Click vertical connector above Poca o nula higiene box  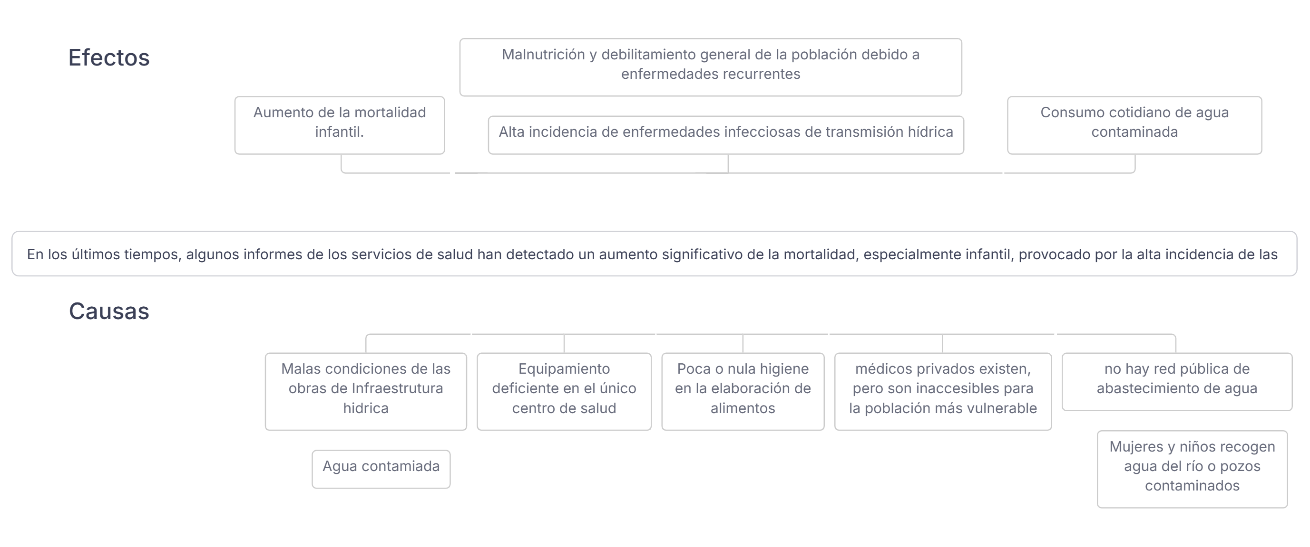[743, 343]
